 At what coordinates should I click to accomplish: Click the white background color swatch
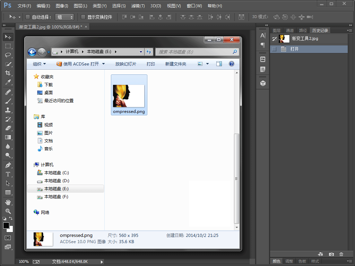pyautogui.click(x=11, y=230)
